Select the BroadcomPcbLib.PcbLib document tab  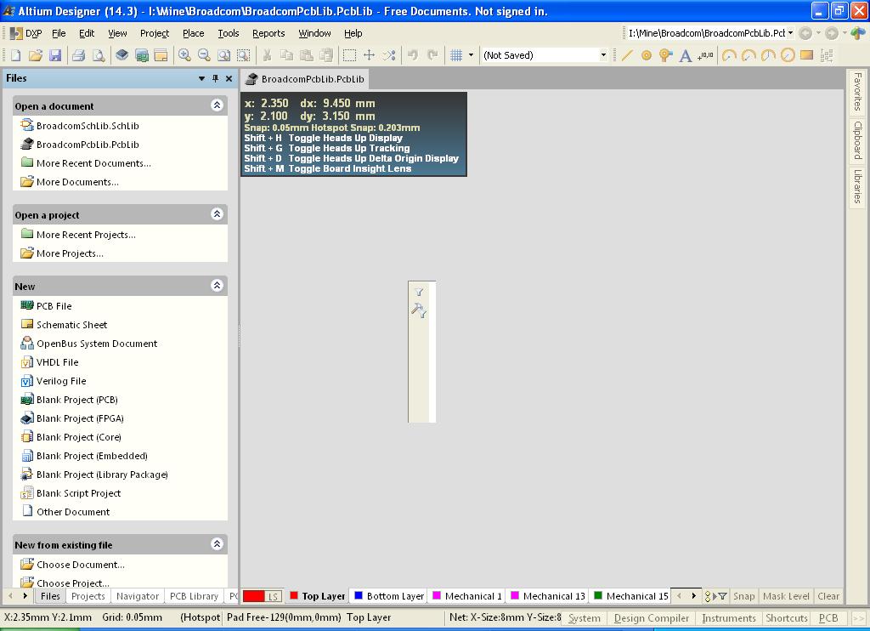click(305, 79)
